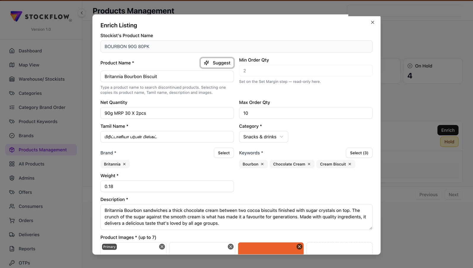The height and width of the screenshot is (268, 473).
Task: Open Reports section
Action: click(x=41, y=249)
